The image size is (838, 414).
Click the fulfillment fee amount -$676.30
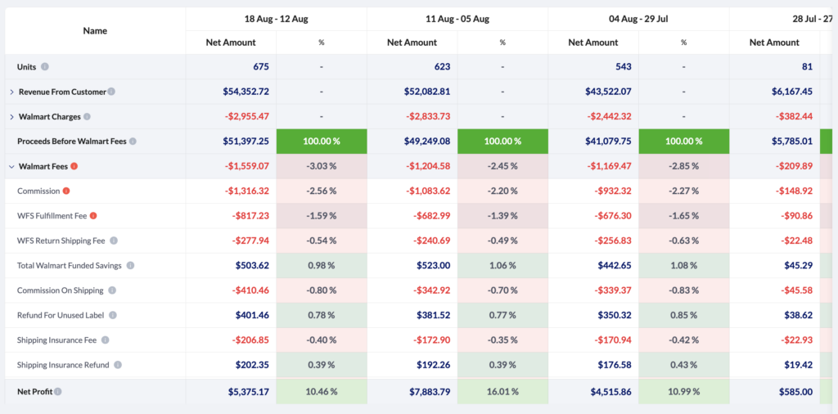613,216
